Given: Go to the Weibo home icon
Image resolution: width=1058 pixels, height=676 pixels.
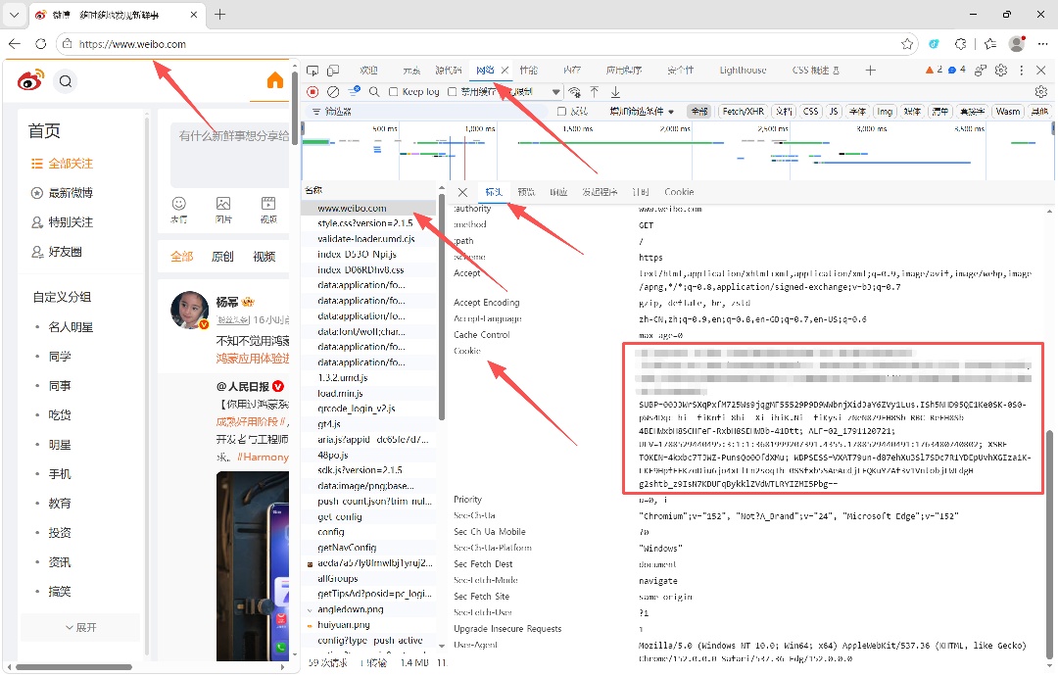Looking at the screenshot, I should coord(274,81).
